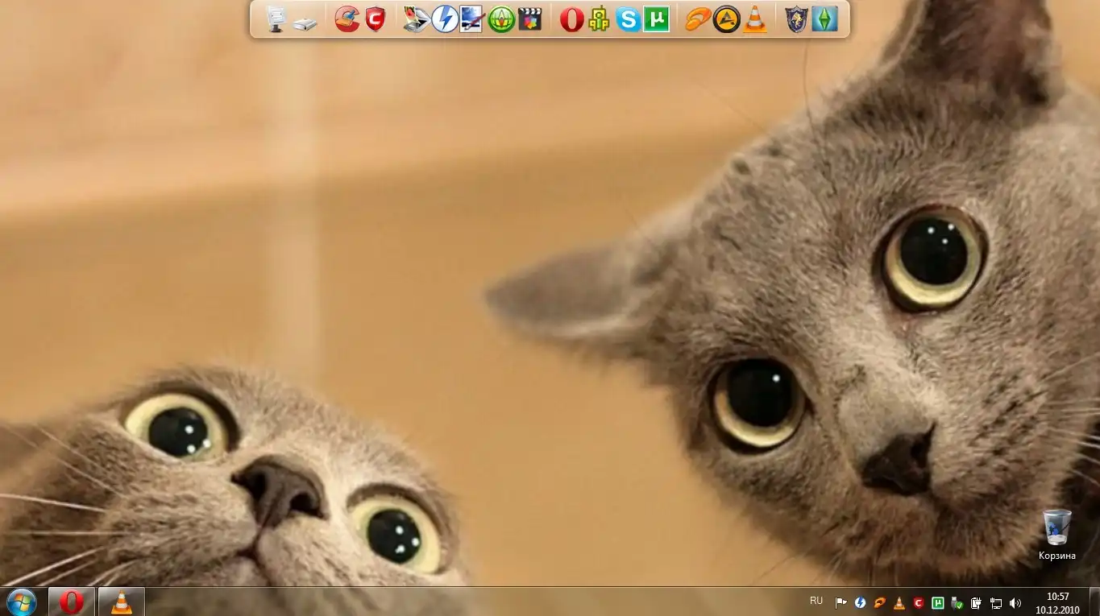Image resolution: width=1100 pixels, height=616 pixels.
Task: Launch the film clapperboard dock icon
Action: [529, 19]
